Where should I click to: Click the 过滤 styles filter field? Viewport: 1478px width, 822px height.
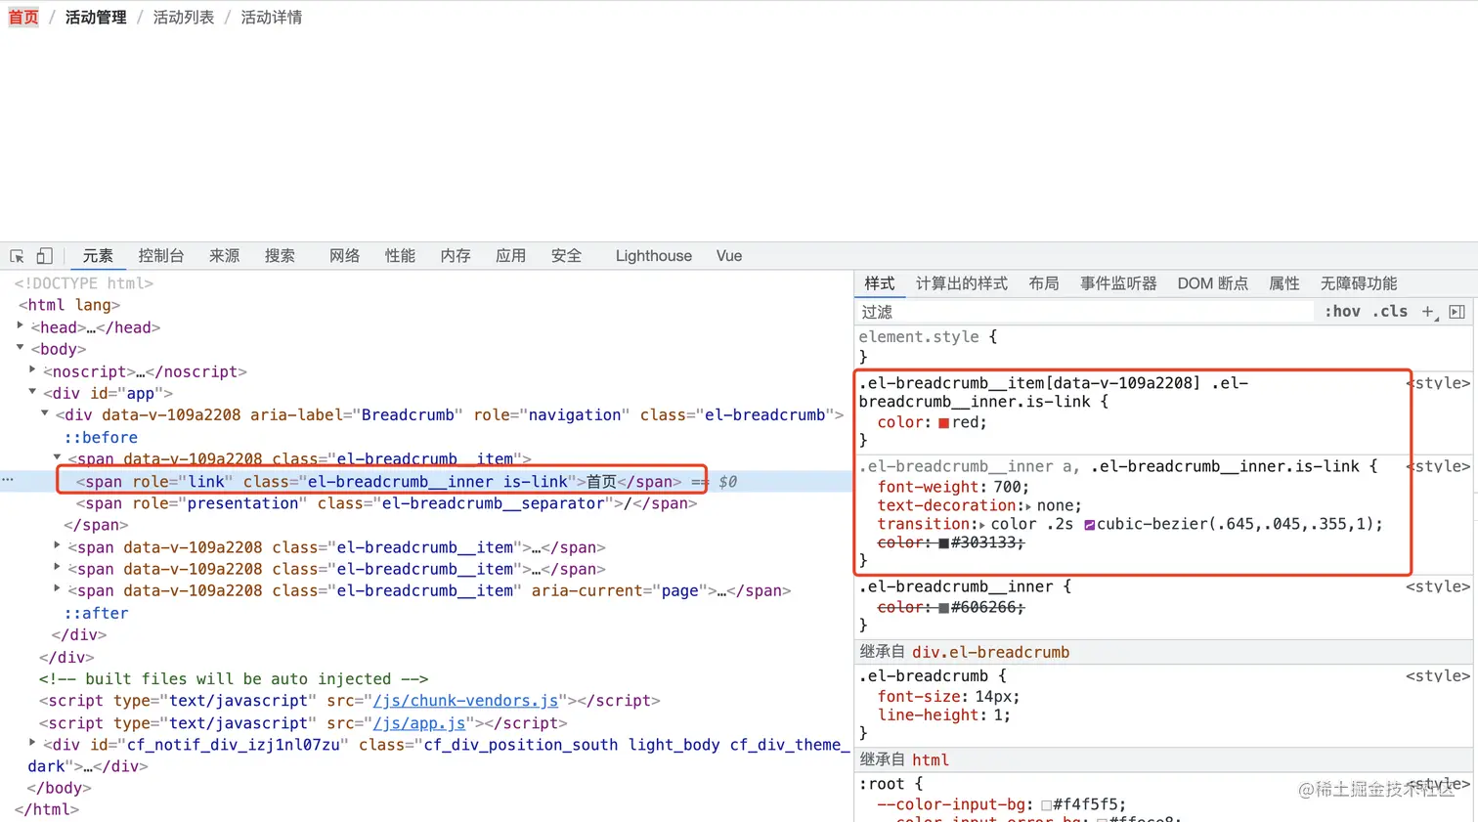pyautogui.click(x=1085, y=312)
